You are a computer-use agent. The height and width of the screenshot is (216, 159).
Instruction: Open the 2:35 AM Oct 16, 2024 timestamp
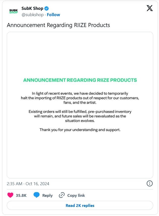click(28, 184)
